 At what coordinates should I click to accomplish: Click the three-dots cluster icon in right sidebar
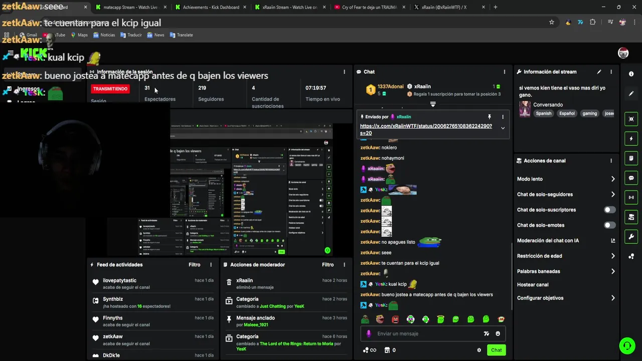631,256
